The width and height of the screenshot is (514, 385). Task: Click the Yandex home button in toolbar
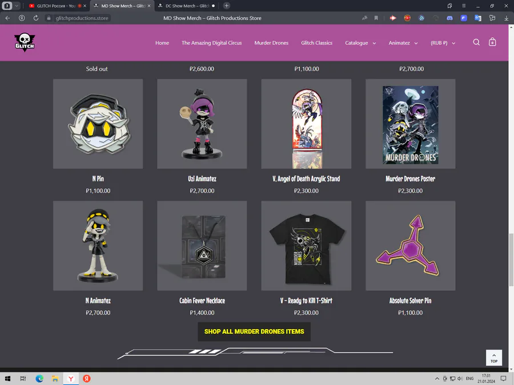coord(22,18)
